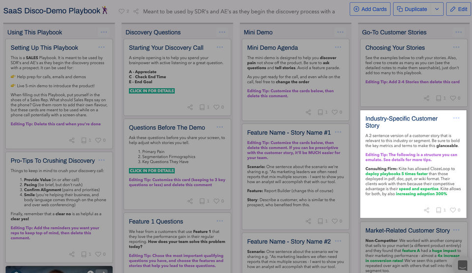Open the Industry-Specific Customer Story card title

[401, 122]
